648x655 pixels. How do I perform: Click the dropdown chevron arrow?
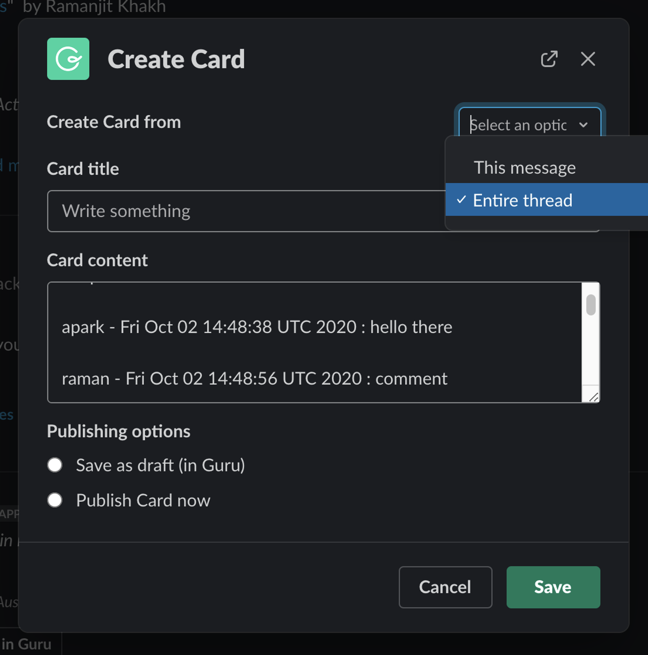click(x=584, y=125)
